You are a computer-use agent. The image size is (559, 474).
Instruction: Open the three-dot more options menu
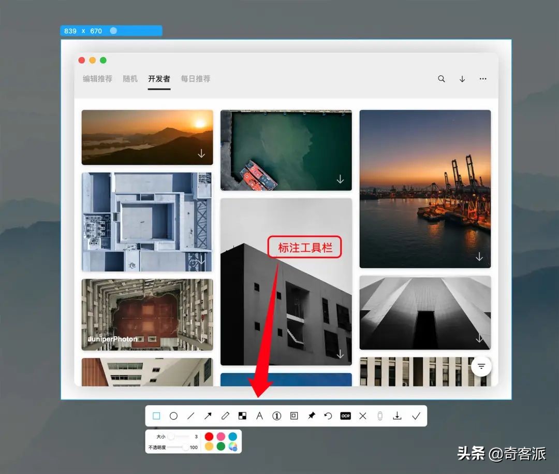[483, 79]
